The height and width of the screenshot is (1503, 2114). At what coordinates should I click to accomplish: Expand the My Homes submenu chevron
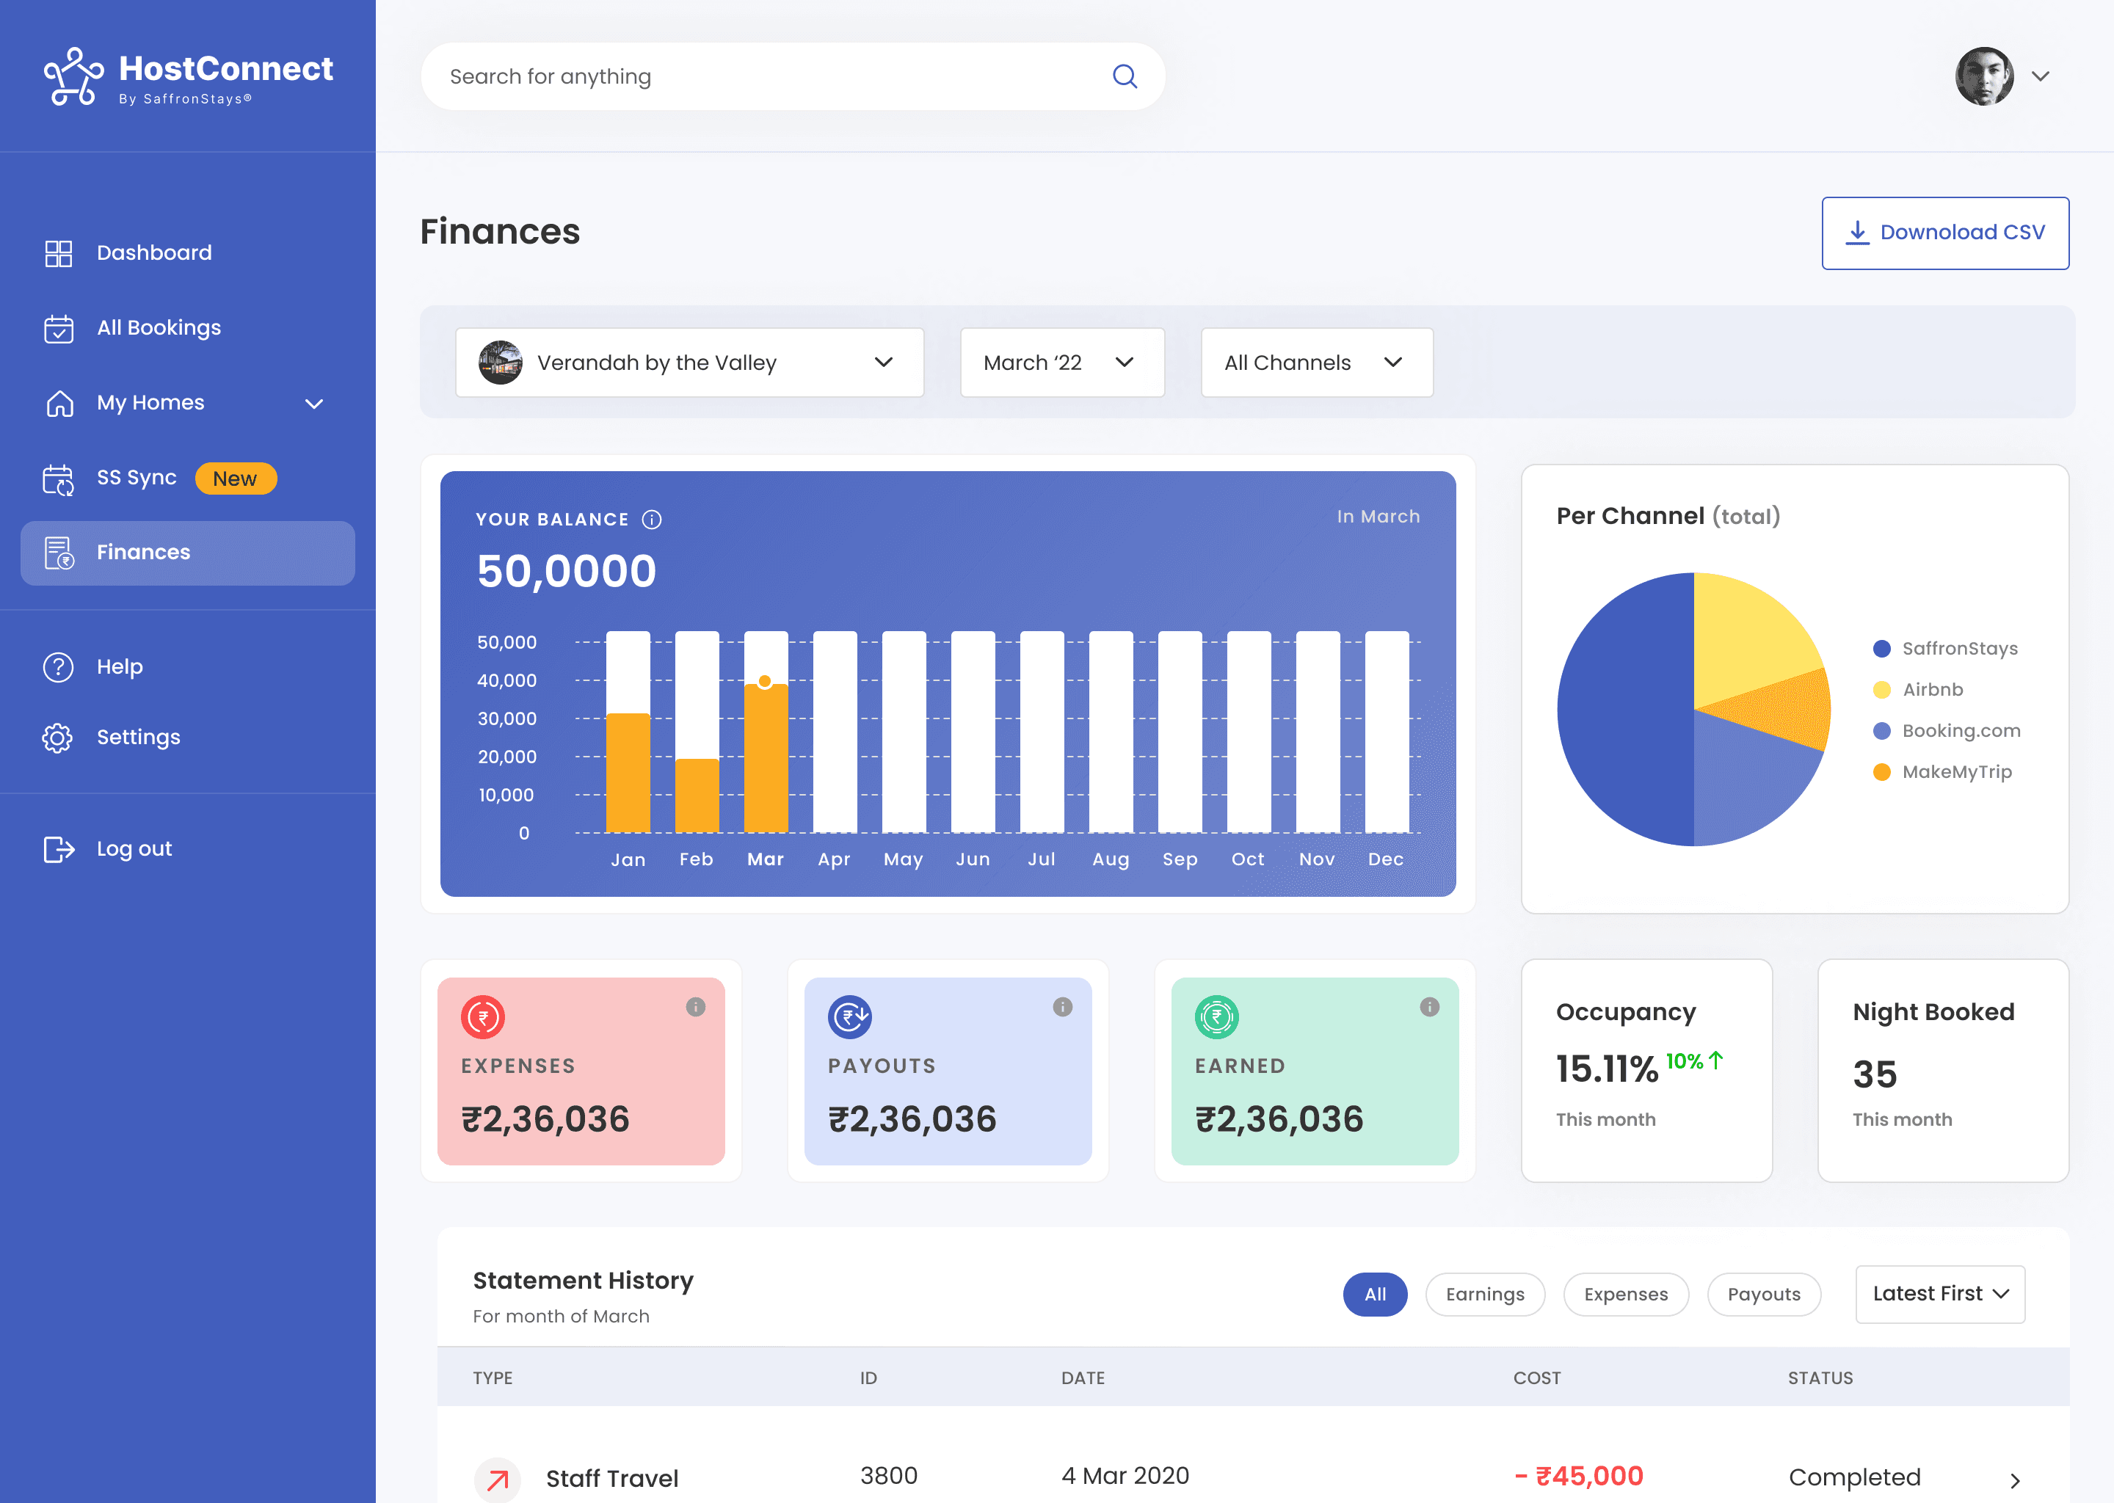pyautogui.click(x=313, y=404)
